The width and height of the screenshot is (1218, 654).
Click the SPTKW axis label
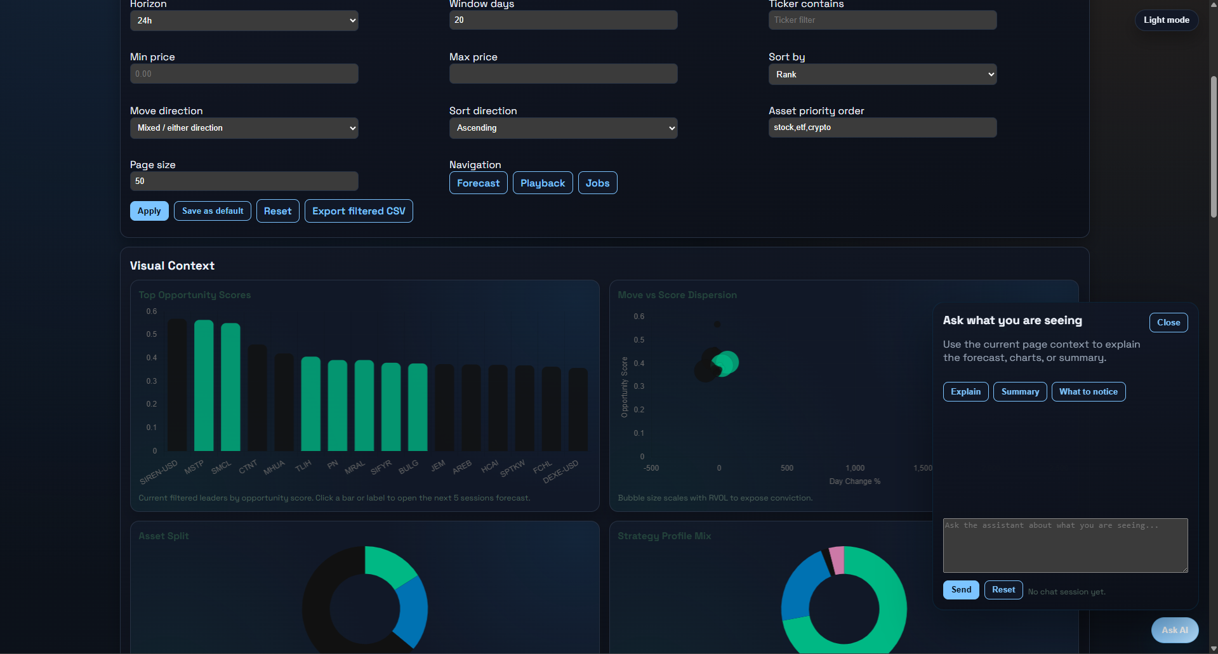tap(512, 469)
